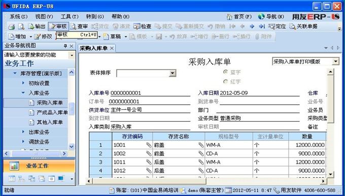Click the print icon in toolbar

pyautogui.click(x=12, y=27)
